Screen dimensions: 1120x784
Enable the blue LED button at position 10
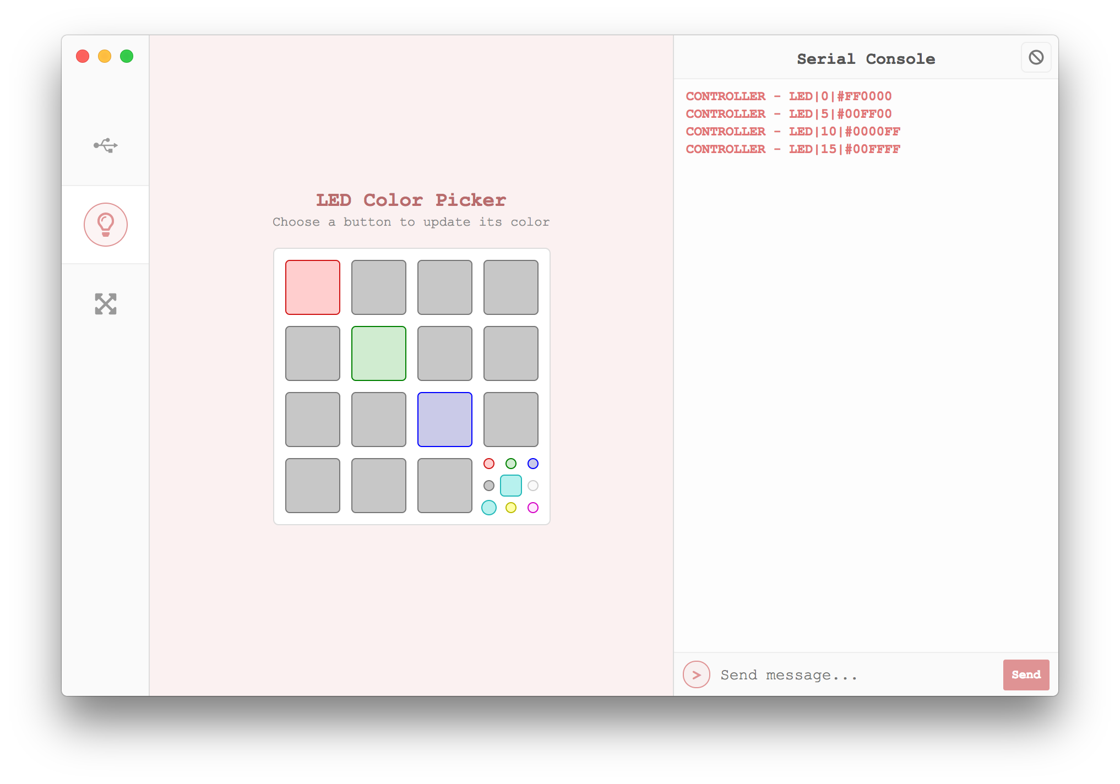tap(444, 419)
